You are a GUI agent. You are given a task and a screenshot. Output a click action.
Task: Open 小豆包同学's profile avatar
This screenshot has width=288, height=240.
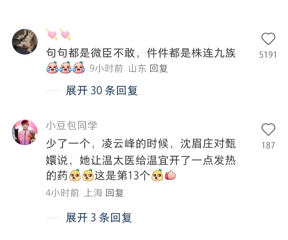pos(25,132)
